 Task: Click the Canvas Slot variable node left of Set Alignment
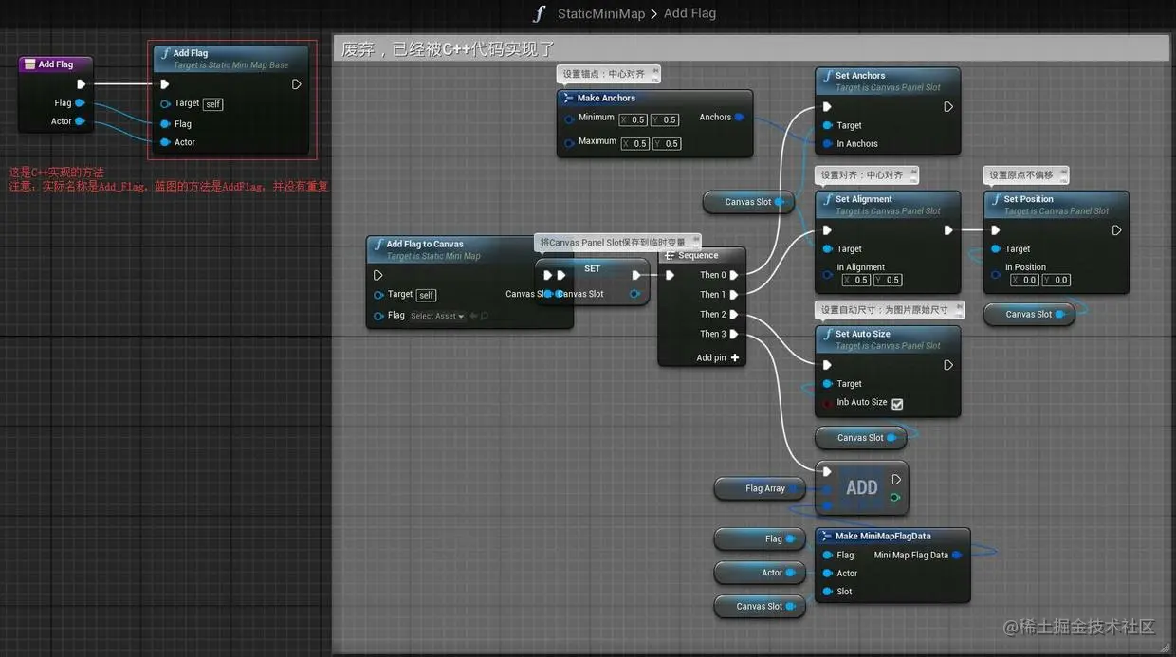[749, 202]
